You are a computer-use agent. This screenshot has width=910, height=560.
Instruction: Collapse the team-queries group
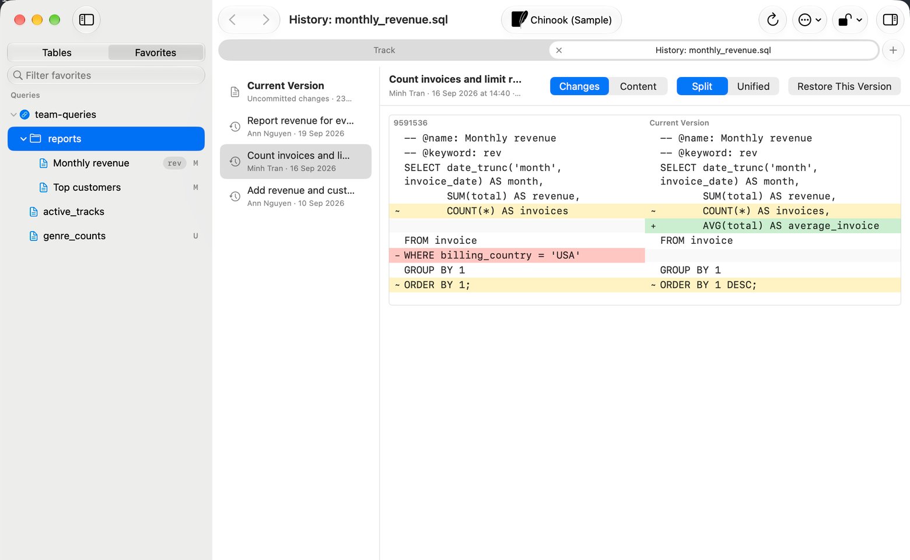coord(13,115)
